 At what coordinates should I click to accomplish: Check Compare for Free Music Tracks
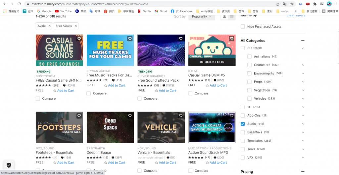point(89,93)
